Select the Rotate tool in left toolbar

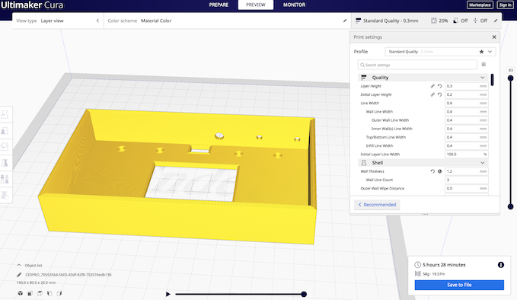(5, 147)
